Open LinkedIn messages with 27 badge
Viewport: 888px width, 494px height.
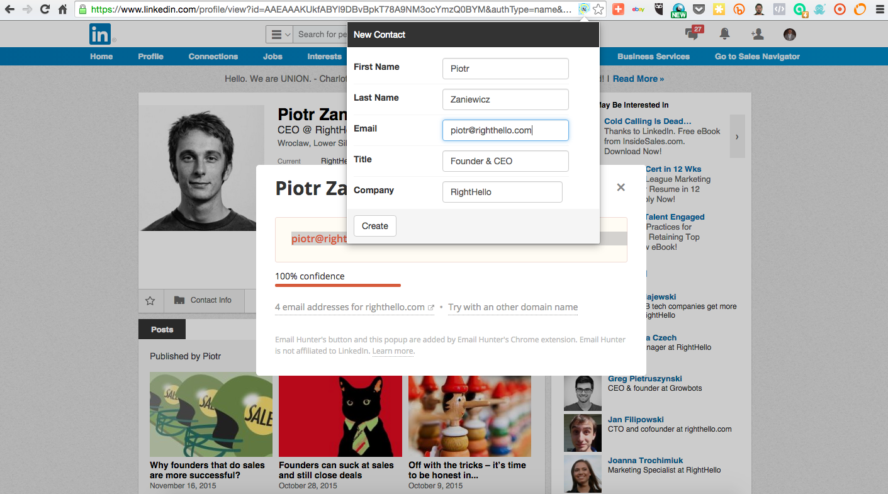point(693,34)
